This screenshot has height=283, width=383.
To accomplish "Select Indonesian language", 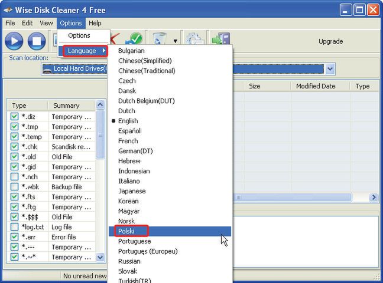I will click(x=170, y=171).
